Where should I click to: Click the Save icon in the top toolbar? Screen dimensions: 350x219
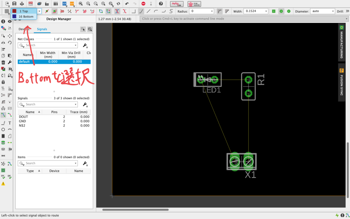[x=14, y=4]
